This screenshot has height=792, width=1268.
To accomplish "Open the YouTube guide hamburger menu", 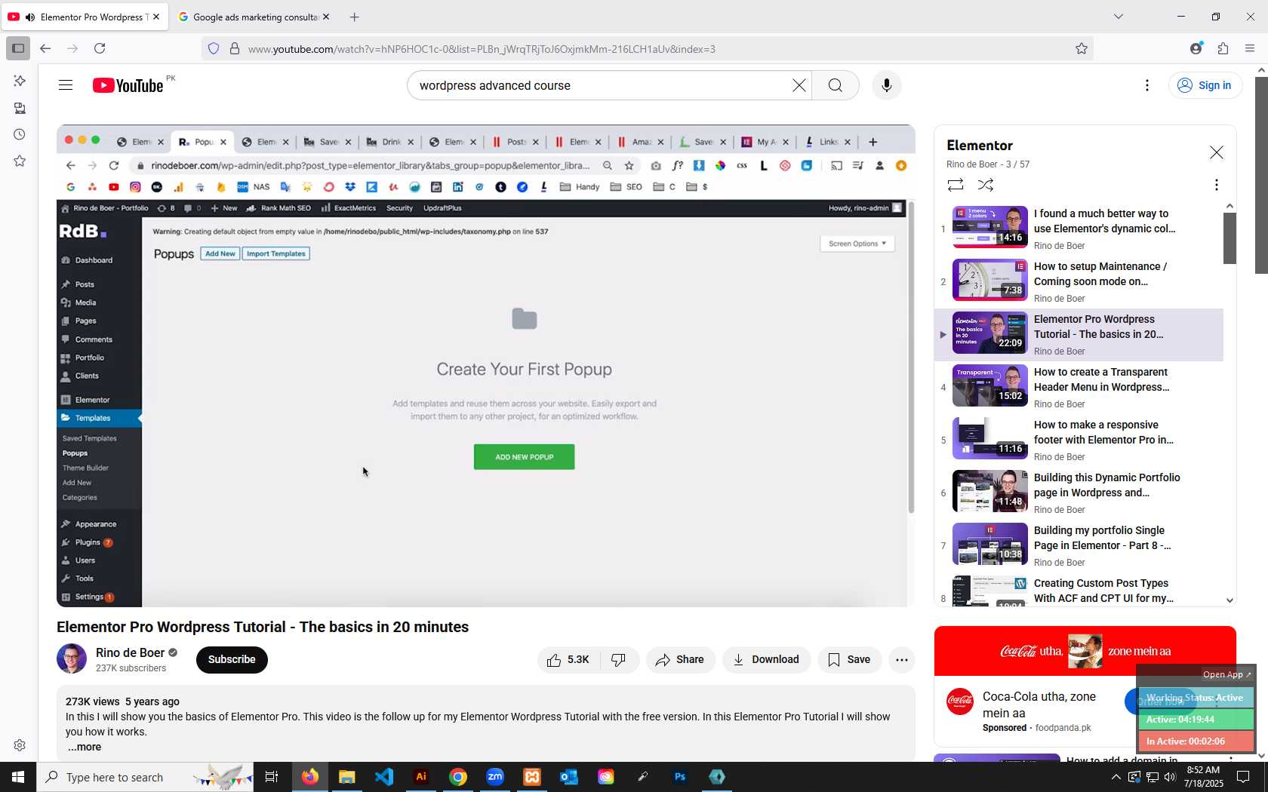I will tap(66, 85).
